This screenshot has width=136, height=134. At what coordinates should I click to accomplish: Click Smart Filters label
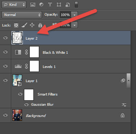[x=48, y=94]
